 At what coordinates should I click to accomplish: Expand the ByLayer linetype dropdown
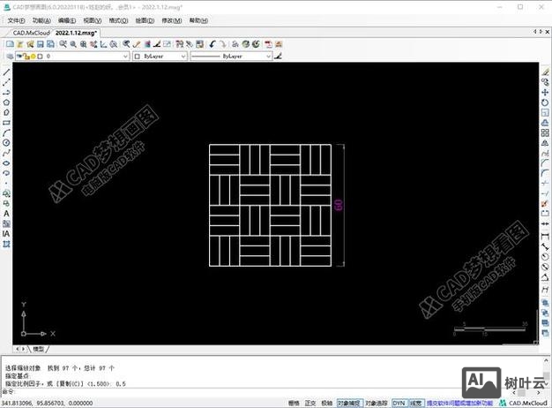click(231, 56)
